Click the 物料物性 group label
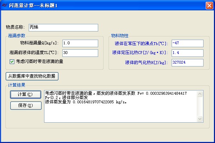This screenshot has height=143, width=215. tap(120, 36)
